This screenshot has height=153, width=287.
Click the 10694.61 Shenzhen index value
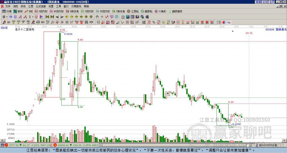coord(64,145)
